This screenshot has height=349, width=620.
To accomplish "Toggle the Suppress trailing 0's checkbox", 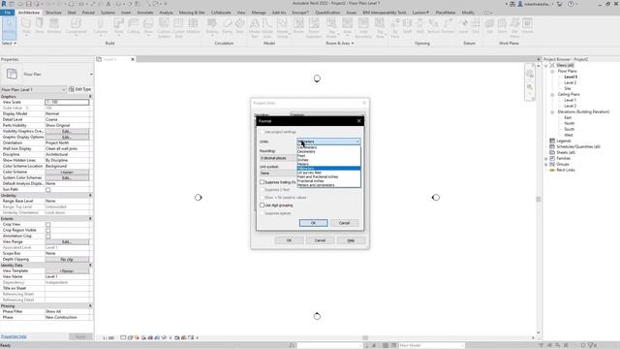I will [262, 182].
